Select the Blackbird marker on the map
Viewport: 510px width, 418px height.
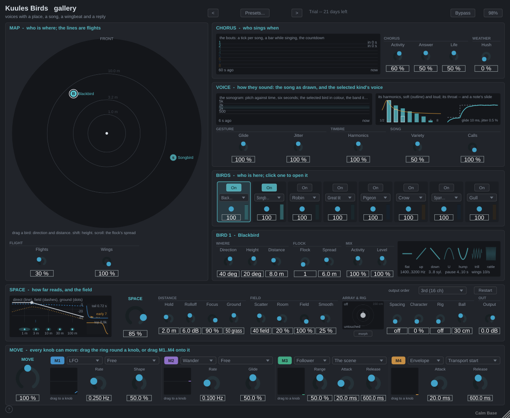pyautogui.click(x=73, y=94)
